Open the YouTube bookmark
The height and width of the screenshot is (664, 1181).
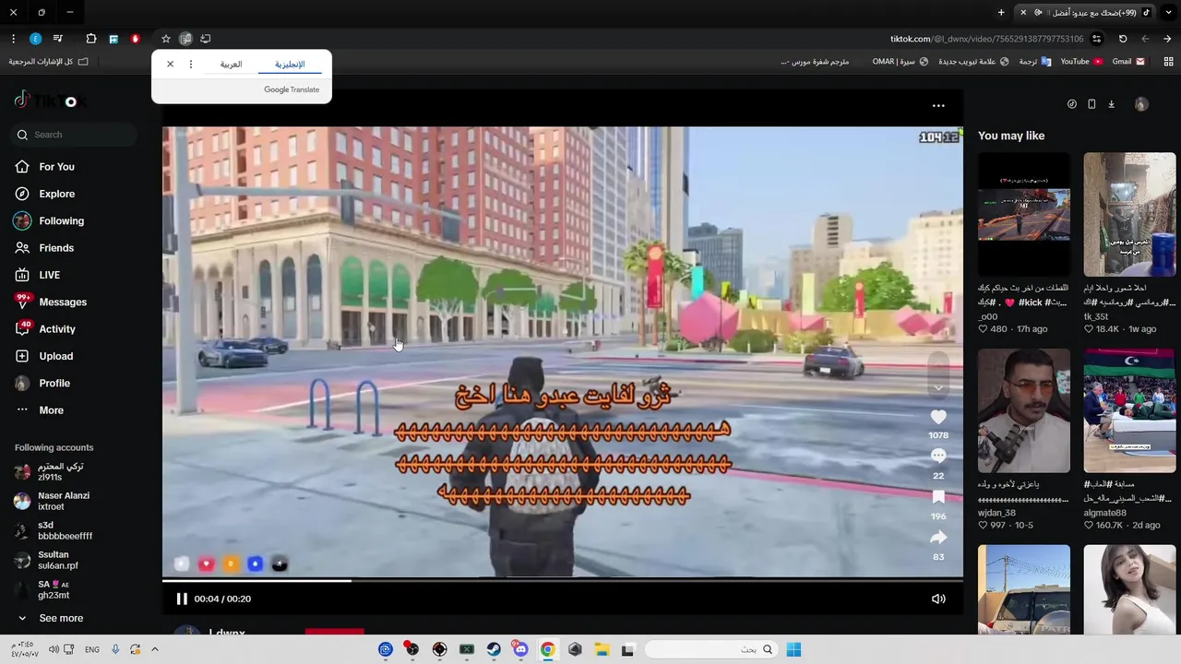[1081, 61]
